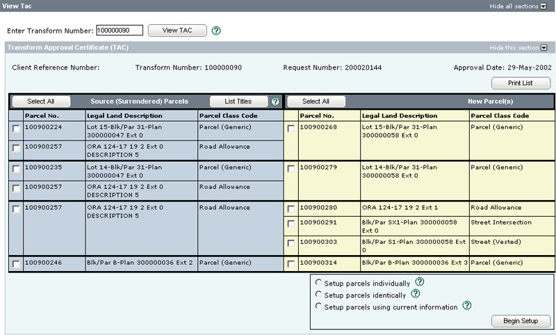Image resolution: width=556 pixels, height=335 pixels.
Task: Click ORA 124-17 19 2 Ext 1 description
Action: (400, 208)
